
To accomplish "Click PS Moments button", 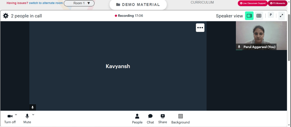I will click(x=277, y=3).
